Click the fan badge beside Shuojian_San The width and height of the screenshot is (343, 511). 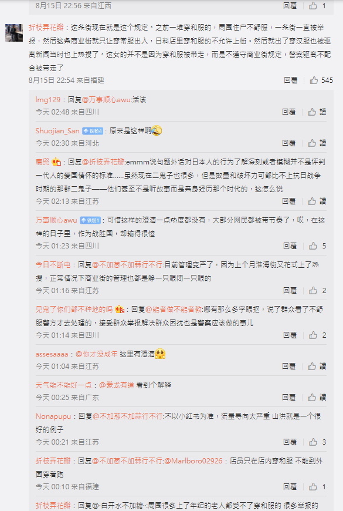[x=93, y=131]
